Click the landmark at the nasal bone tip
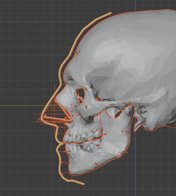176x196 pixels. click(55, 98)
